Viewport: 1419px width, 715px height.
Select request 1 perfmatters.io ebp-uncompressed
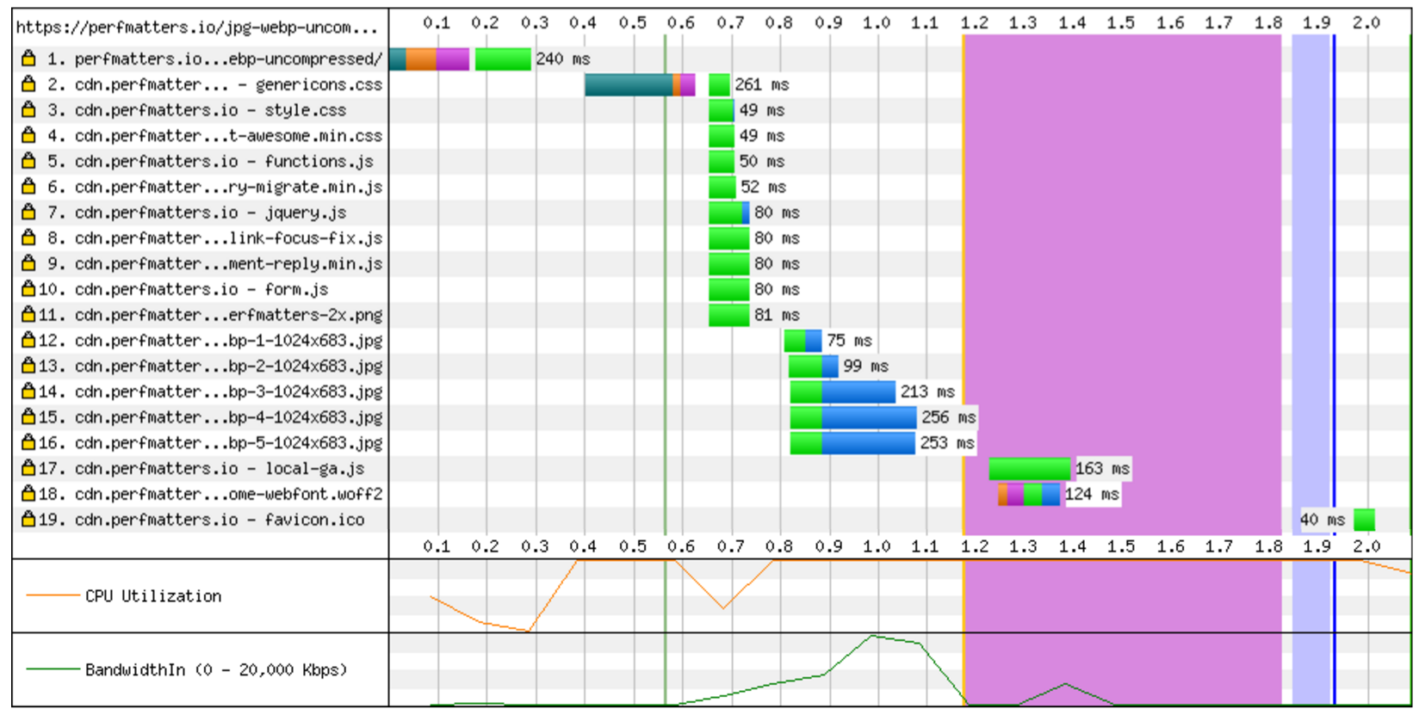(x=214, y=59)
